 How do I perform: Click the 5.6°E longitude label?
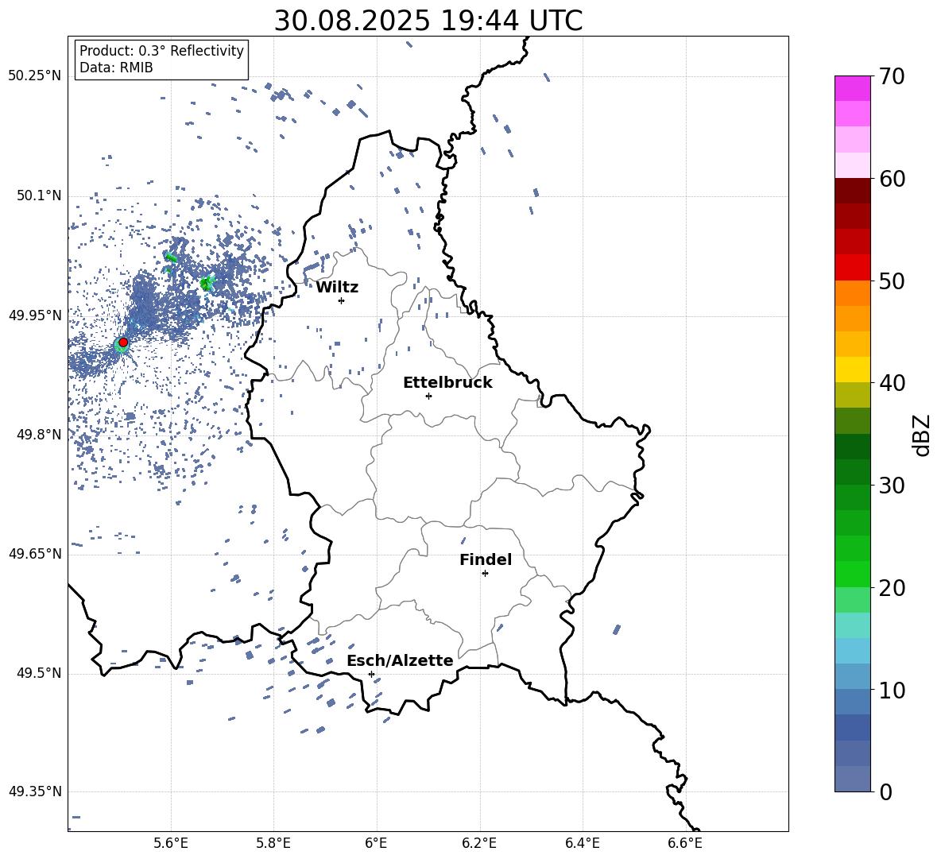tap(171, 843)
